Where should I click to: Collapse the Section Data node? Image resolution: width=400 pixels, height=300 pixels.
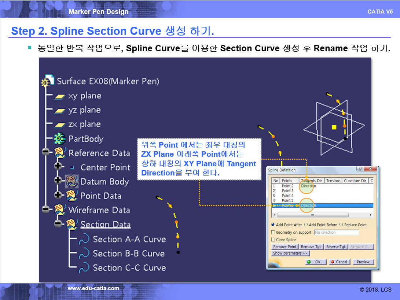pyautogui.click(x=58, y=223)
